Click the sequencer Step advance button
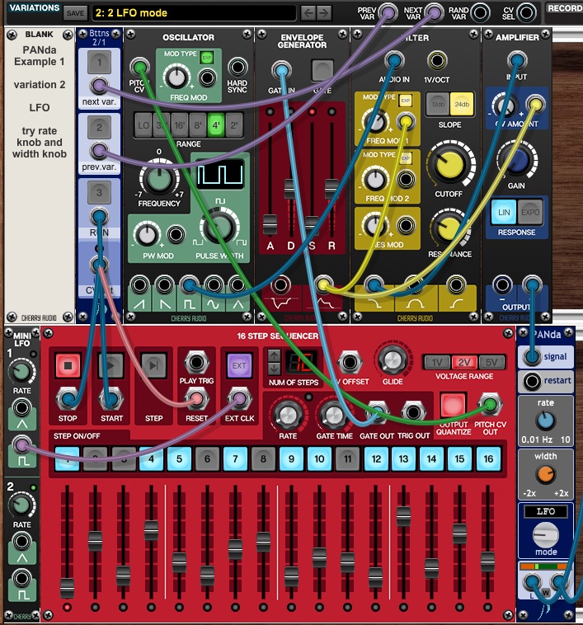The height and width of the screenshot is (625, 583). click(154, 364)
